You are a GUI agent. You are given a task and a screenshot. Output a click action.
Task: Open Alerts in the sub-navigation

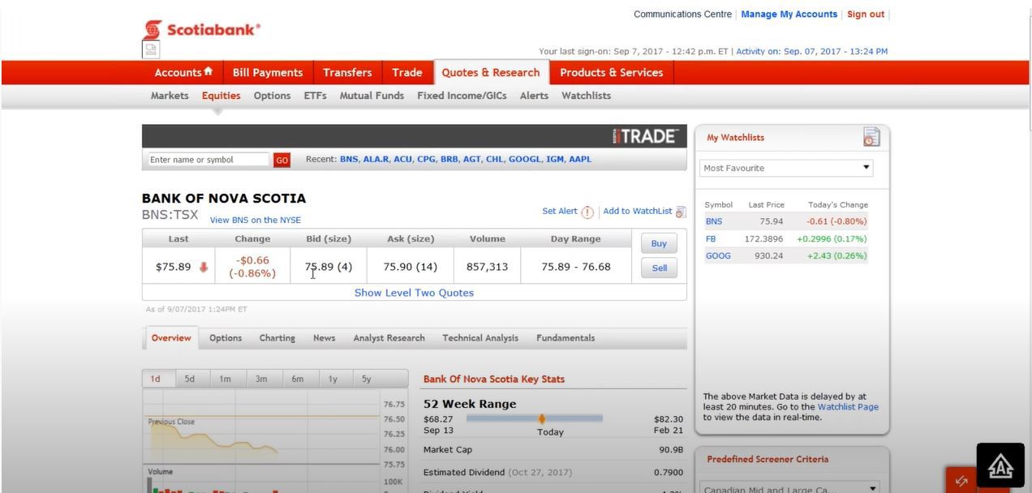pos(534,96)
